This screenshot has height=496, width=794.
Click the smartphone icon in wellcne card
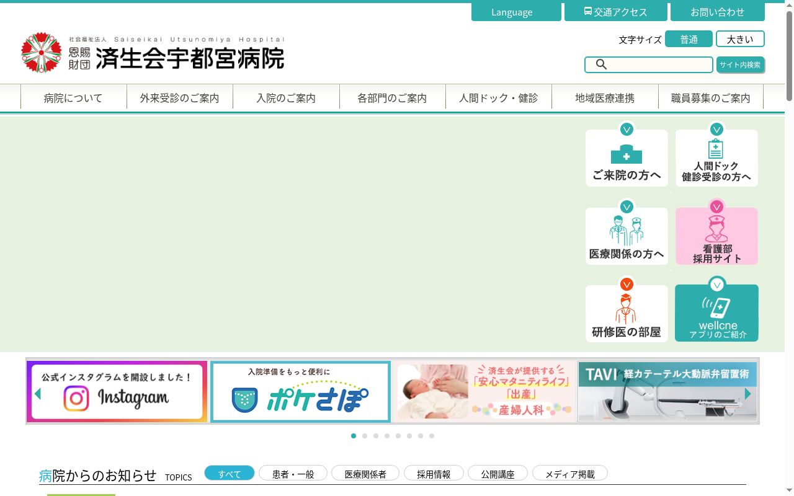tap(716, 308)
